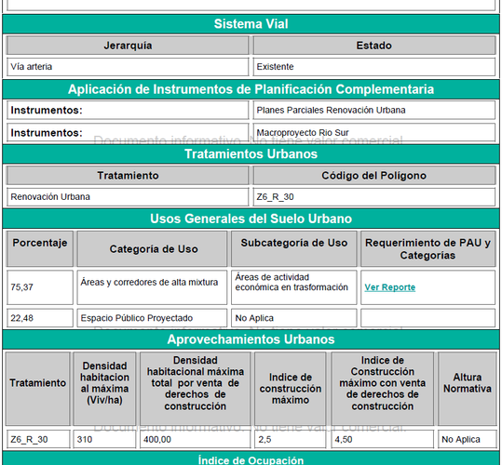
Task: Click Requerimiento de PAU y Categorías header
Action: (x=428, y=249)
